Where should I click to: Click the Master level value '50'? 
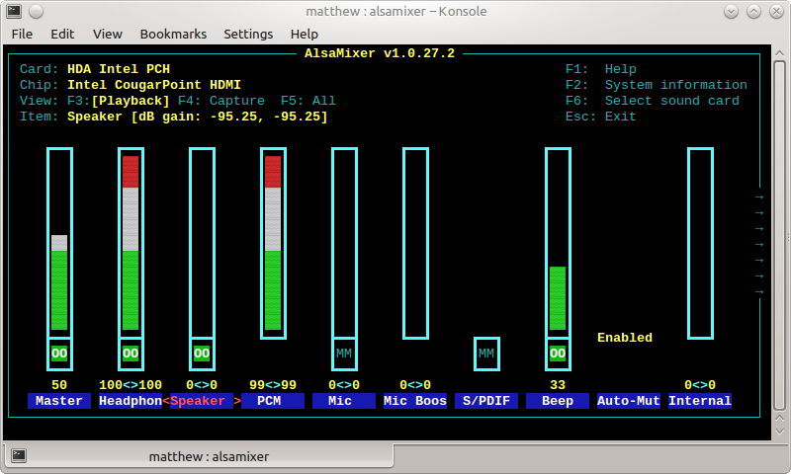coord(59,385)
